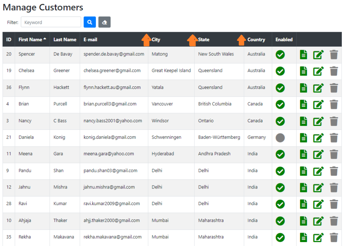Delete customer Brian Purcell

coord(333,105)
